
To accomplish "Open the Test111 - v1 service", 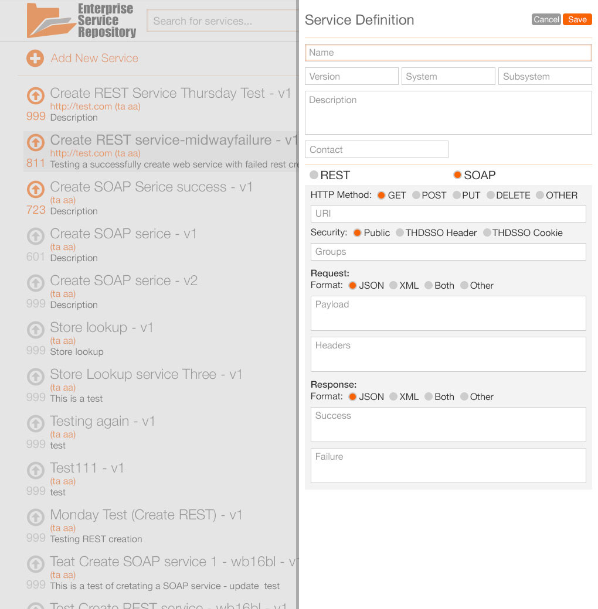I will click(87, 468).
